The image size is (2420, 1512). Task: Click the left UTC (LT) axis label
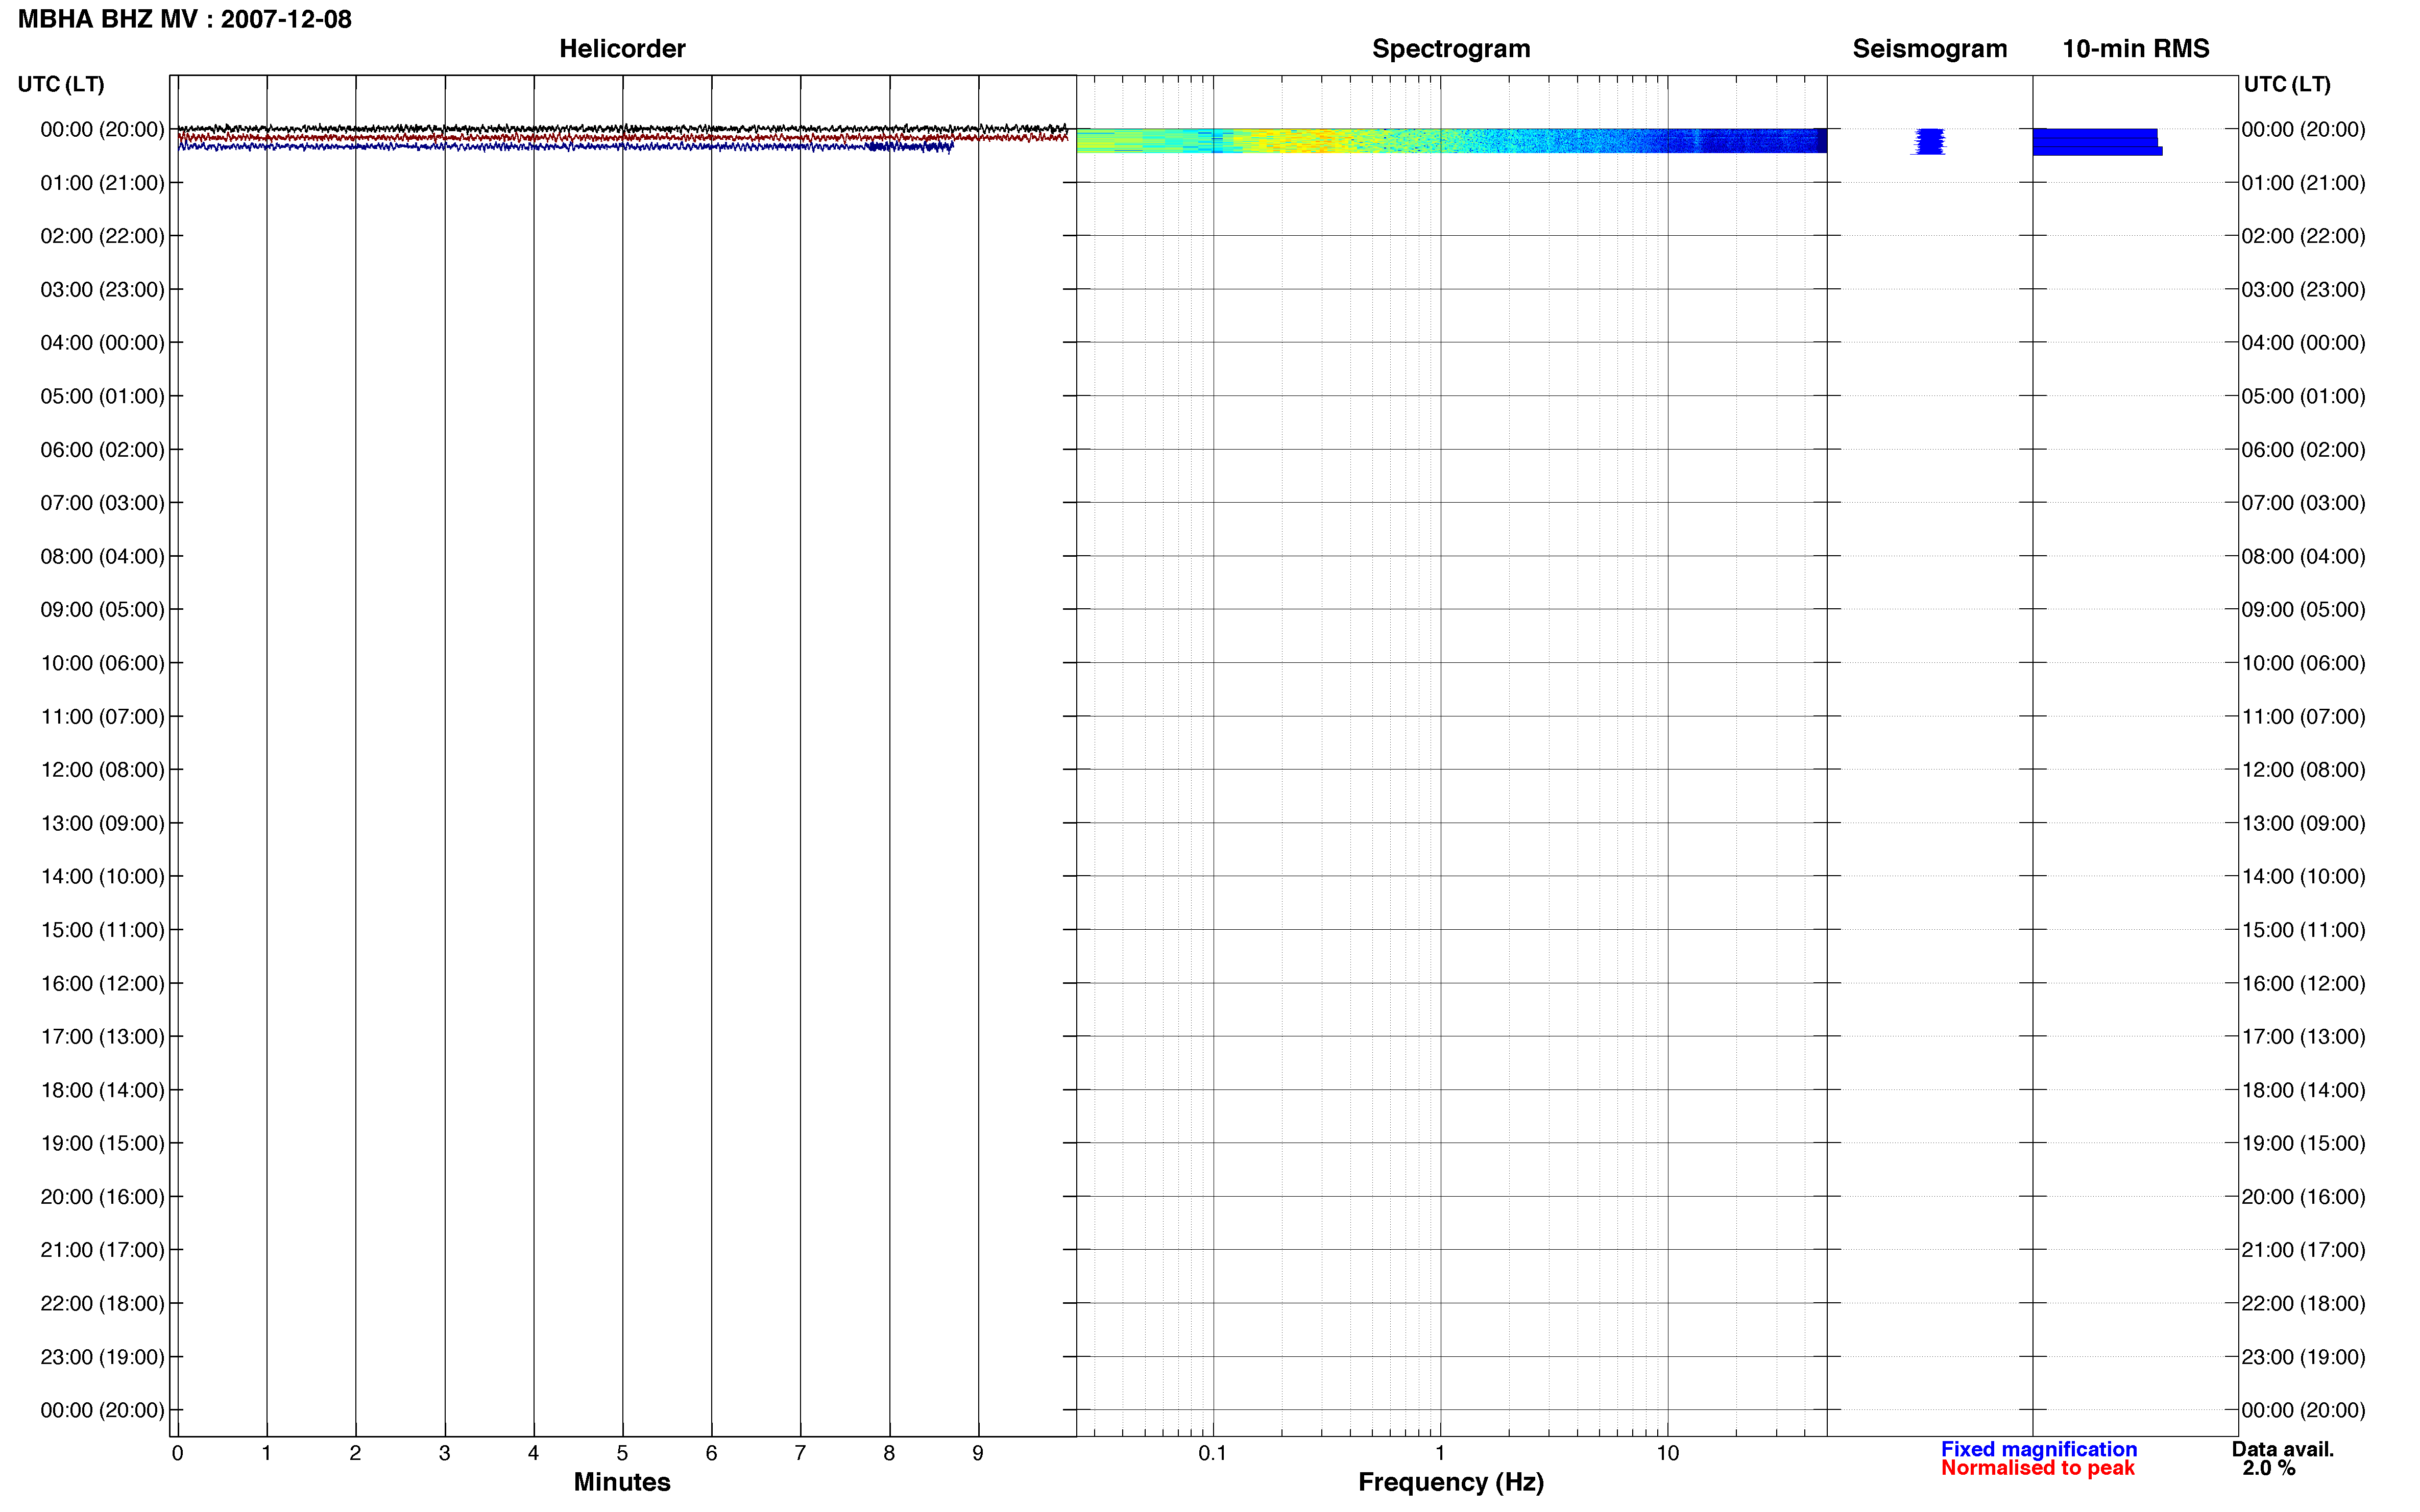(x=61, y=84)
